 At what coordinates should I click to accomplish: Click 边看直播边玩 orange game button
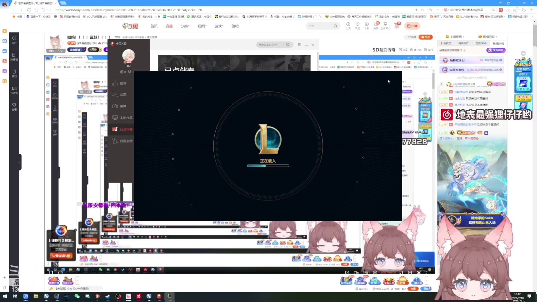pos(61,256)
